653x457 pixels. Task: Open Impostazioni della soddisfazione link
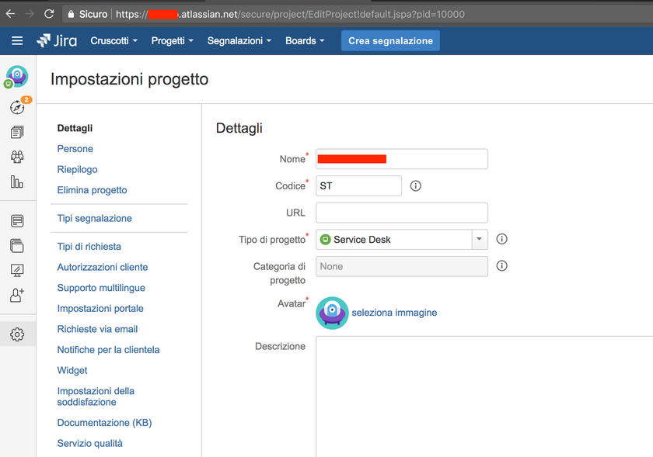click(x=96, y=396)
